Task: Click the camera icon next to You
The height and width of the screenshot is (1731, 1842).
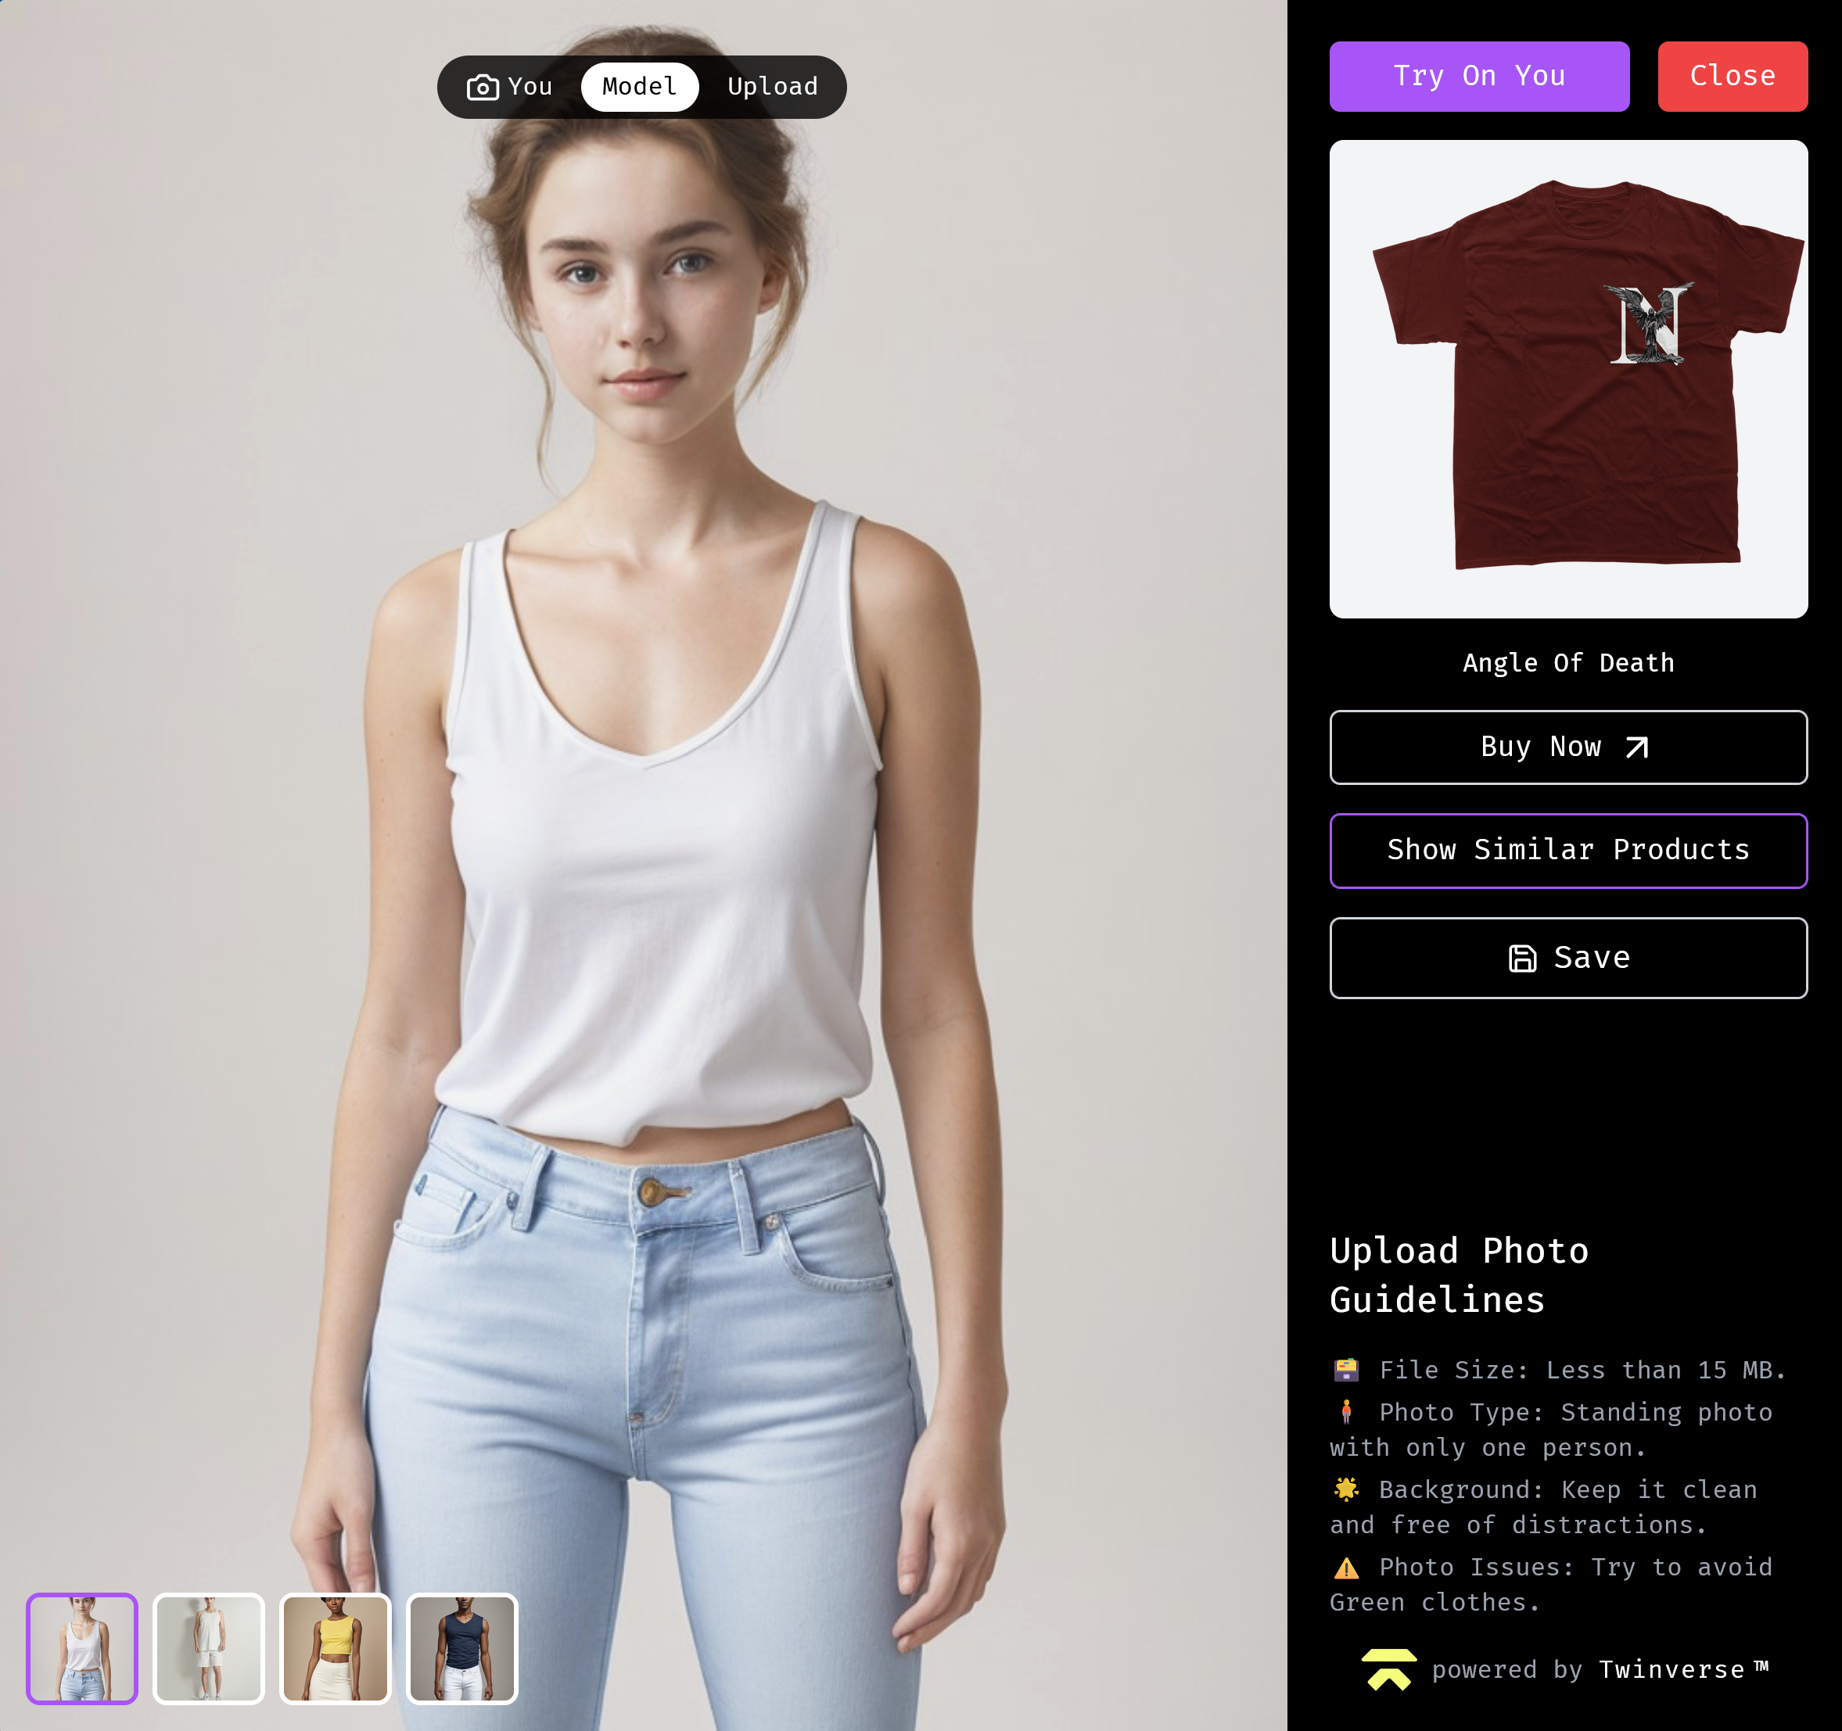Action: tap(482, 87)
